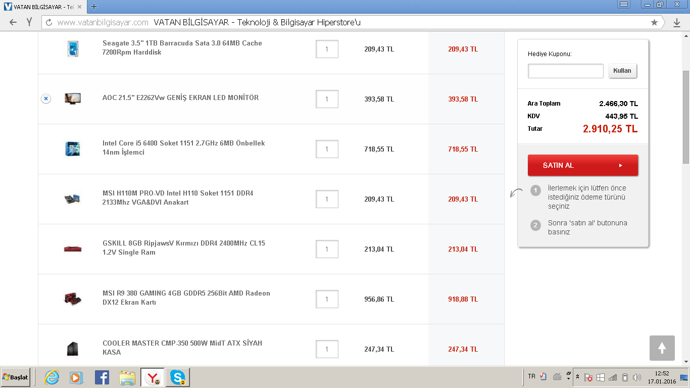Close the VATAN BİLGİSAYAR tab
690x388 pixels.
coord(80,7)
